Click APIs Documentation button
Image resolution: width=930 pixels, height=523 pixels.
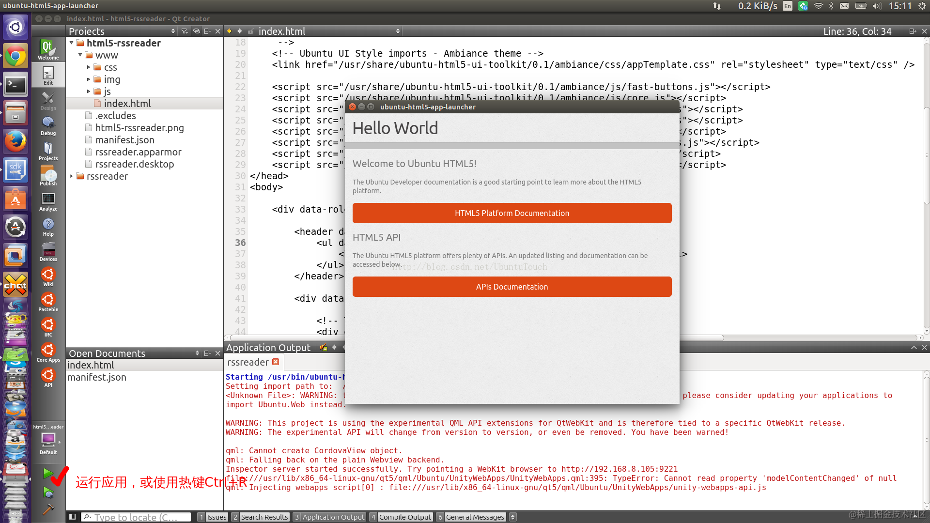[511, 287]
